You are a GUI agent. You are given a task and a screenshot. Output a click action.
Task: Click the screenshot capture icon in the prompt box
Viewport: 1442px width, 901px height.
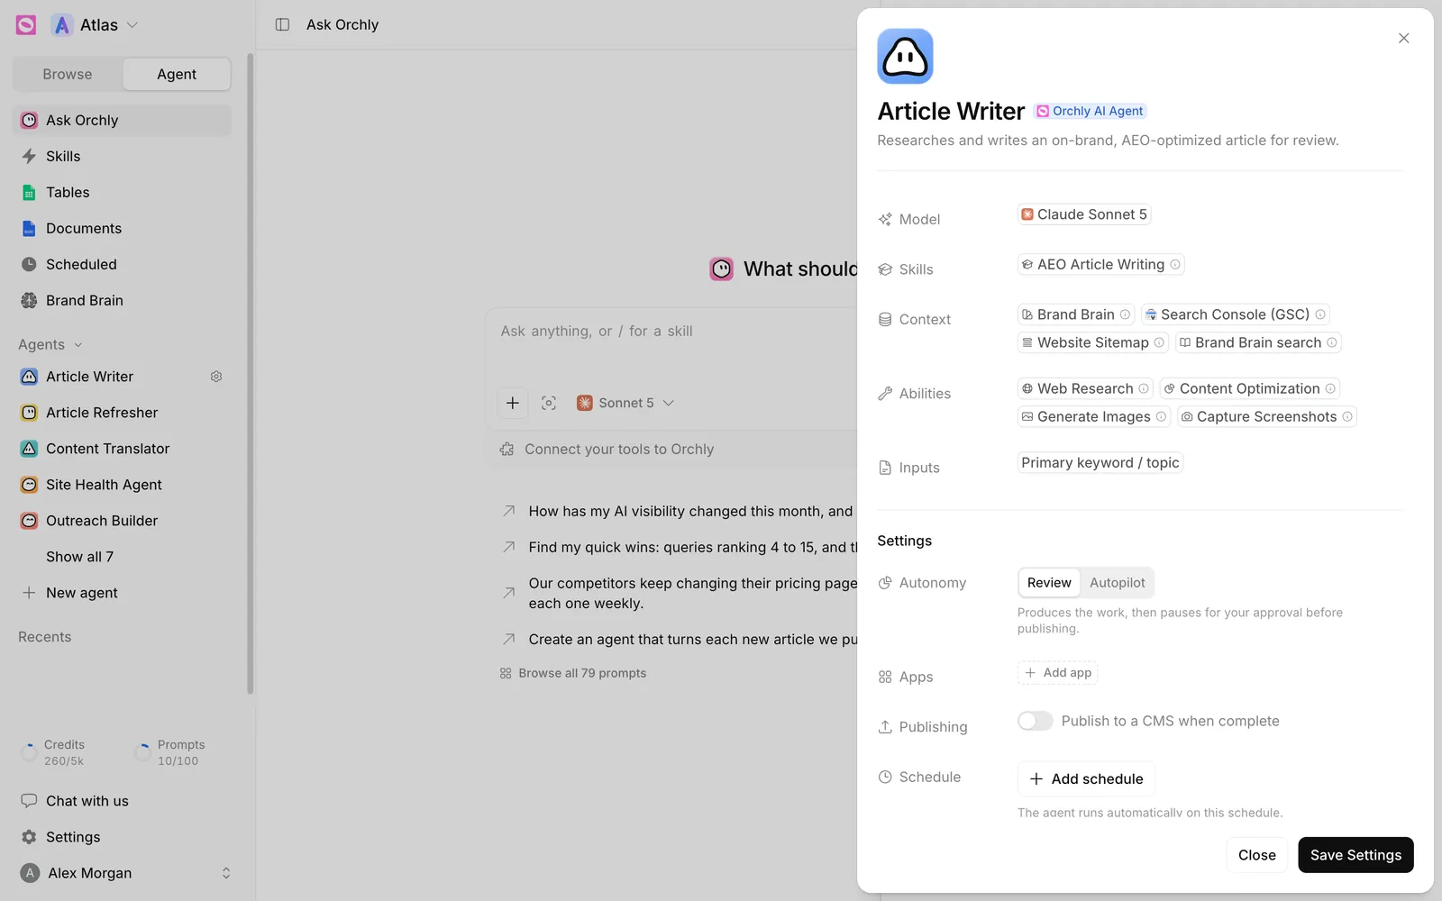point(549,403)
